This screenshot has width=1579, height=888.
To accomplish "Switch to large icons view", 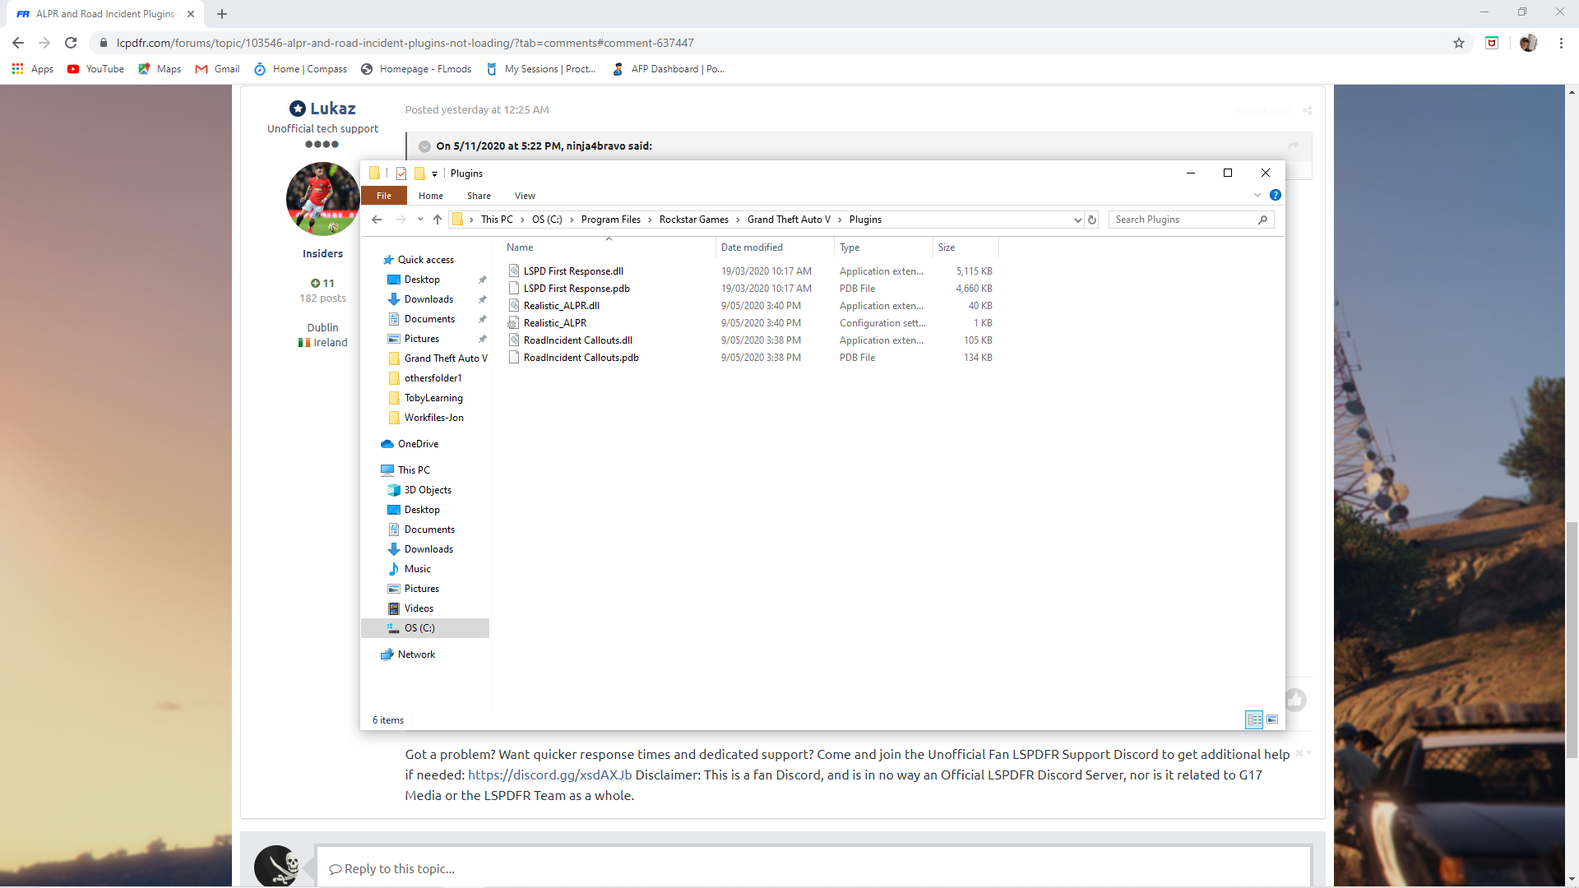I will [1272, 719].
